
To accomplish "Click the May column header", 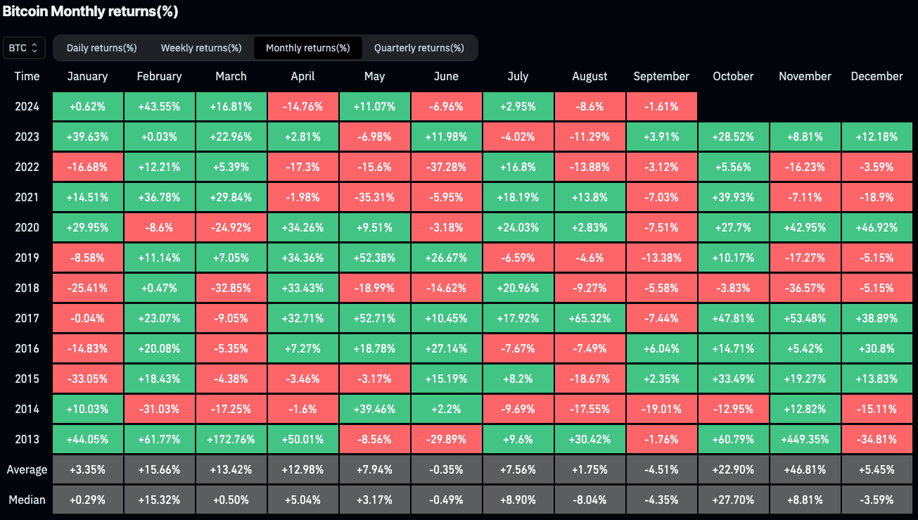I will [x=375, y=76].
